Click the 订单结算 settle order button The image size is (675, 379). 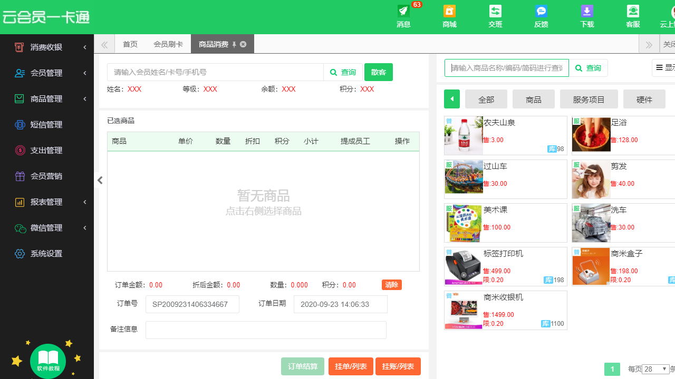pyautogui.click(x=303, y=366)
